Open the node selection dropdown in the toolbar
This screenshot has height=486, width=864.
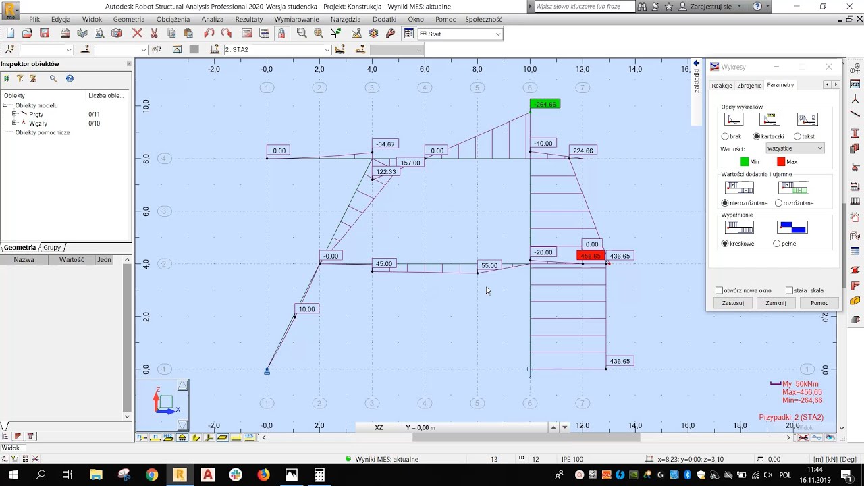point(46,50)
